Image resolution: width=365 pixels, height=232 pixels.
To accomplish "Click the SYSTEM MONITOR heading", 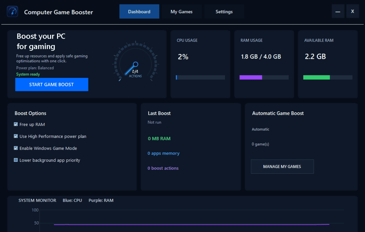I will coord(37,200).
